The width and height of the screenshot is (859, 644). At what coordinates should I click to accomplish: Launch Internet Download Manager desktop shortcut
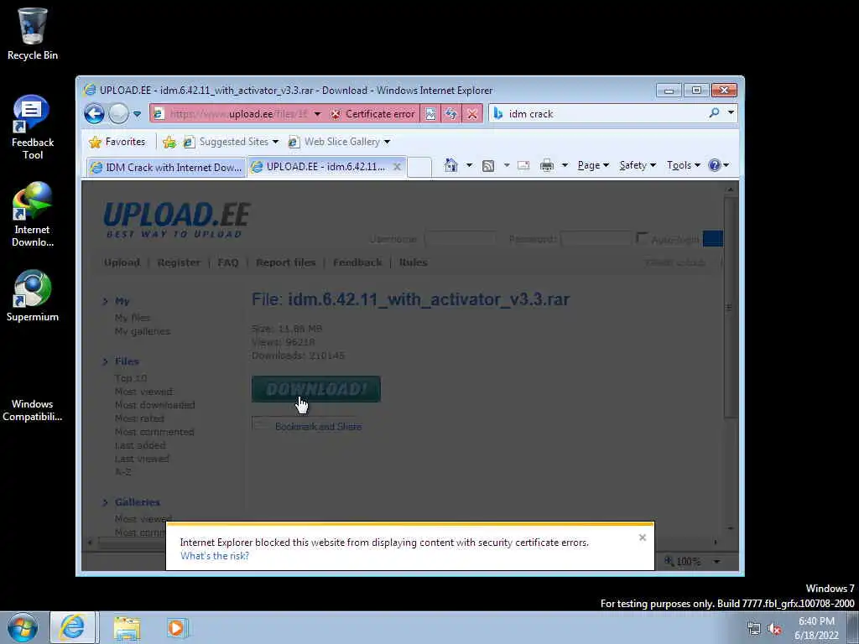33,215
